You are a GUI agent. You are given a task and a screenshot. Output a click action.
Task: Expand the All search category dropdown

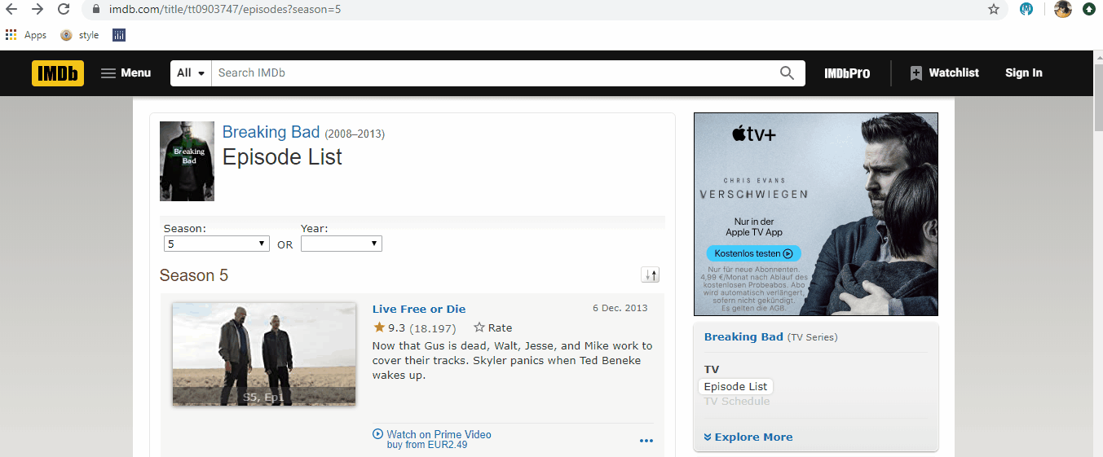(191, 73)
